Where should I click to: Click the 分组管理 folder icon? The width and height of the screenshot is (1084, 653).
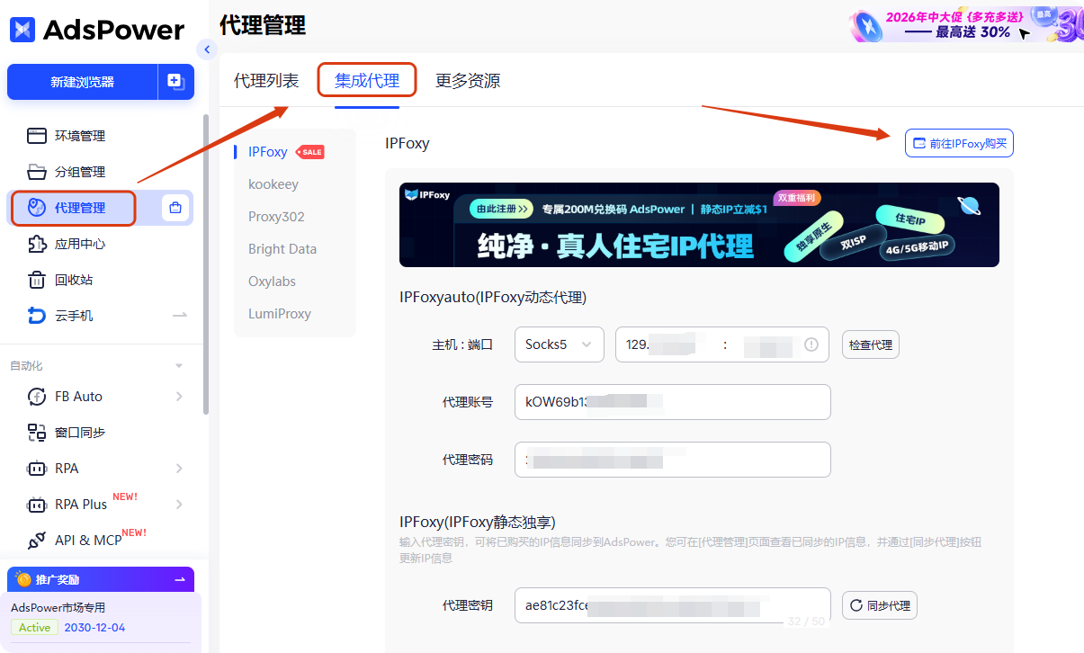[x=36, y=172]
